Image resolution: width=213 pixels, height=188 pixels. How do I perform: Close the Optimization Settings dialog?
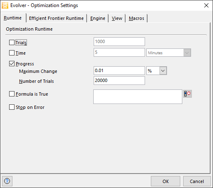coord(206,5)
